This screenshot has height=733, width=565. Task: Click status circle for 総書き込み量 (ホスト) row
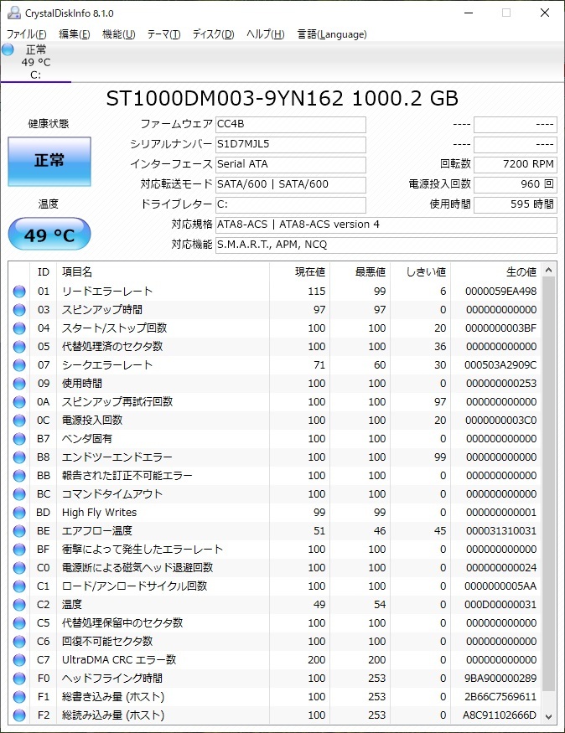pyautogui.click(x=19, y=696)
